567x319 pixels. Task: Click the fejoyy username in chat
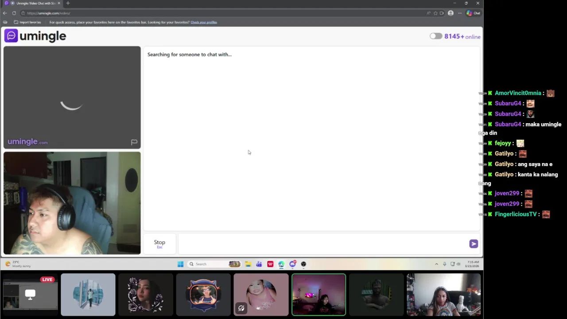coord(503,143)
